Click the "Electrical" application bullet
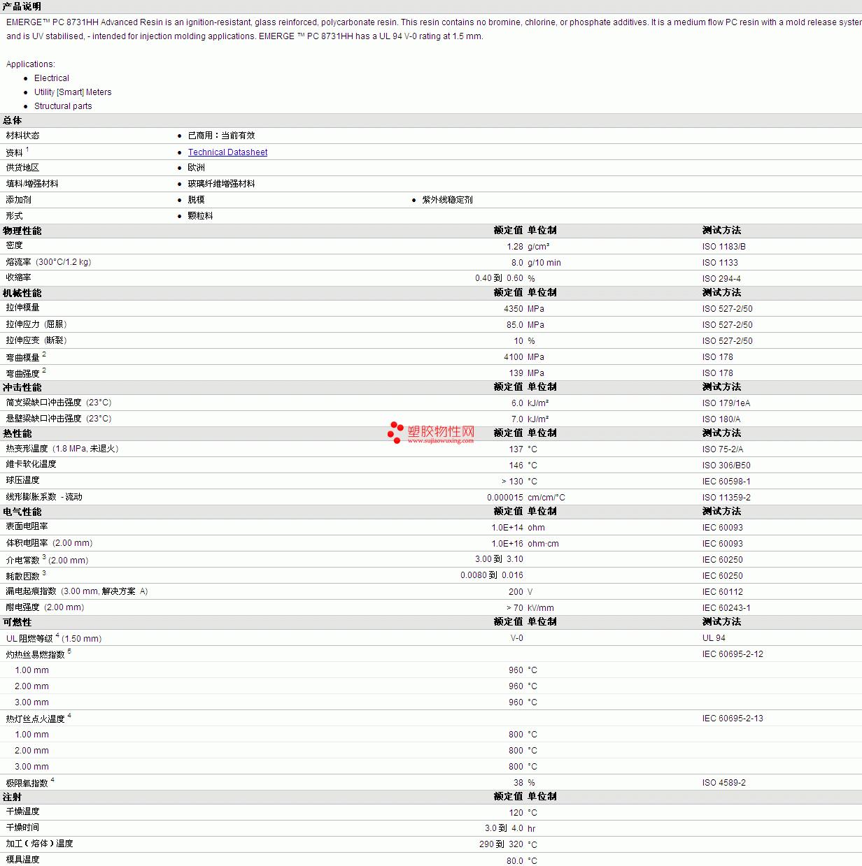This screenshot has height=866, width=862. coord(52,78)
